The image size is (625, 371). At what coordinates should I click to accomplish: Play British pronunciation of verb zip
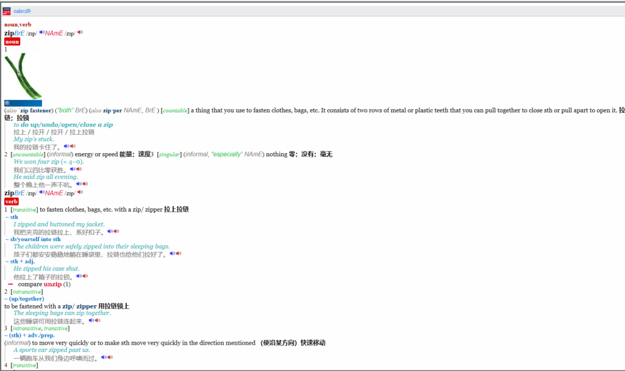pos(42,192)
